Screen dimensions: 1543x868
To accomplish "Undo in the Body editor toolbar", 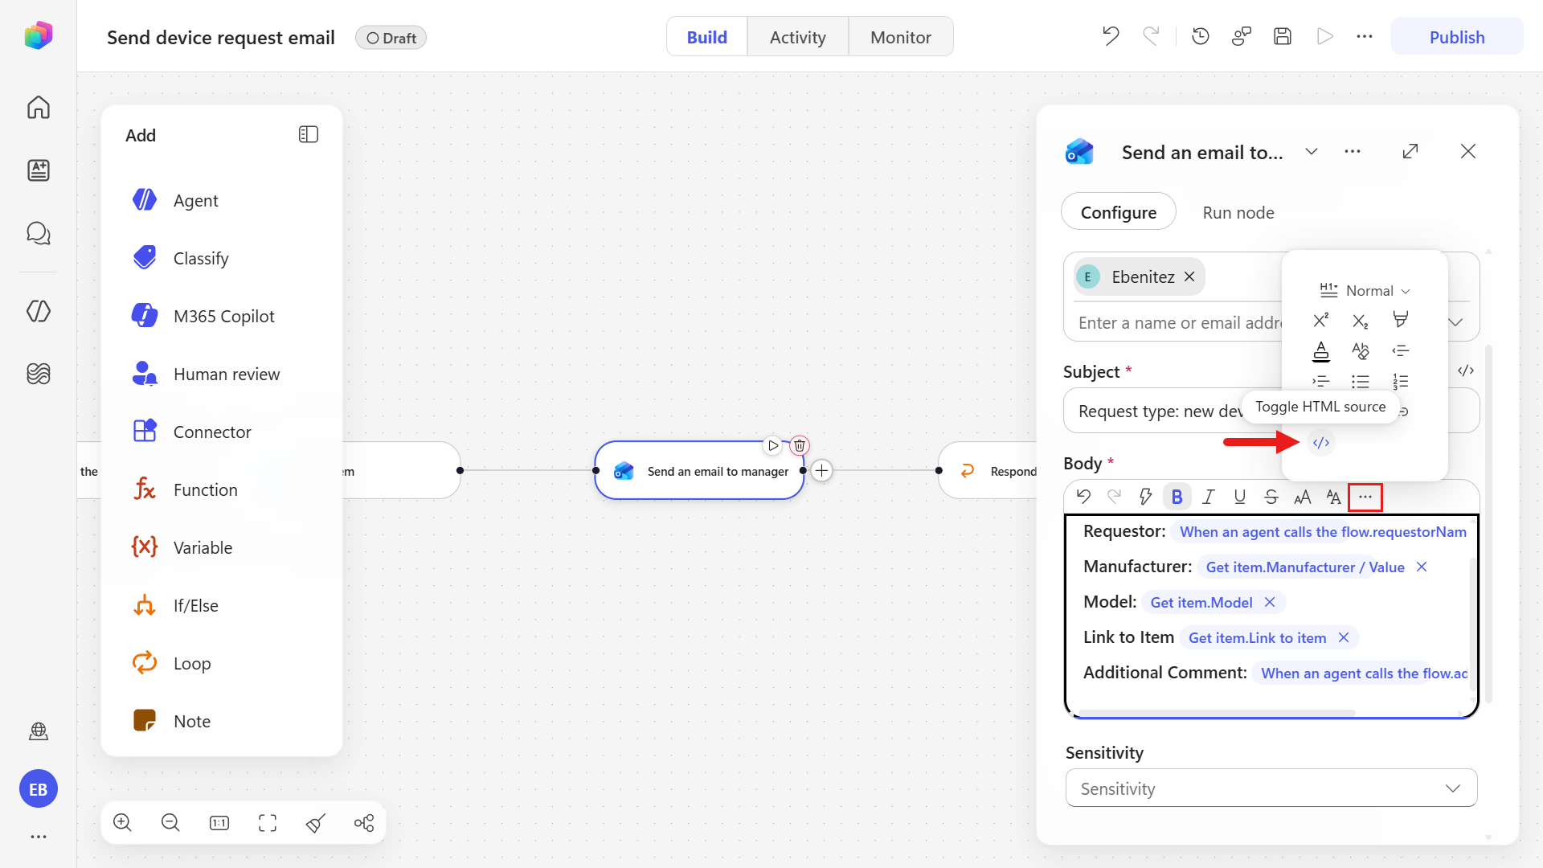I will click(1084, 497).
